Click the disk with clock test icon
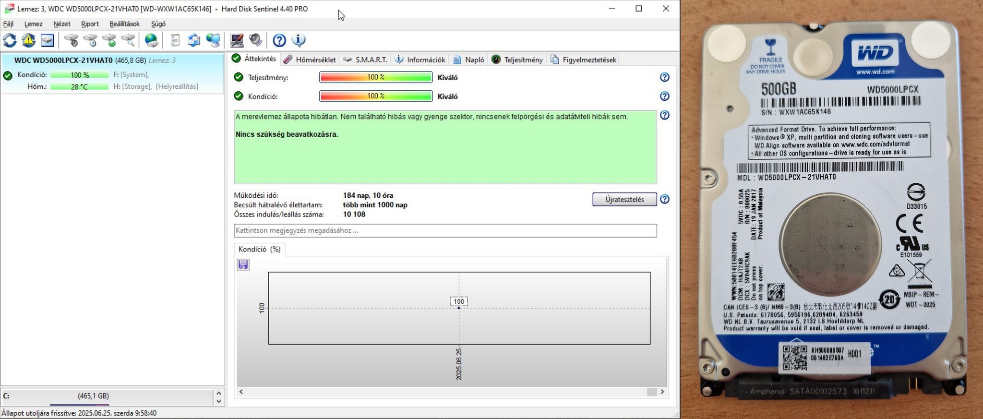The height and width of the screenshot is (419, 983). 90,40
